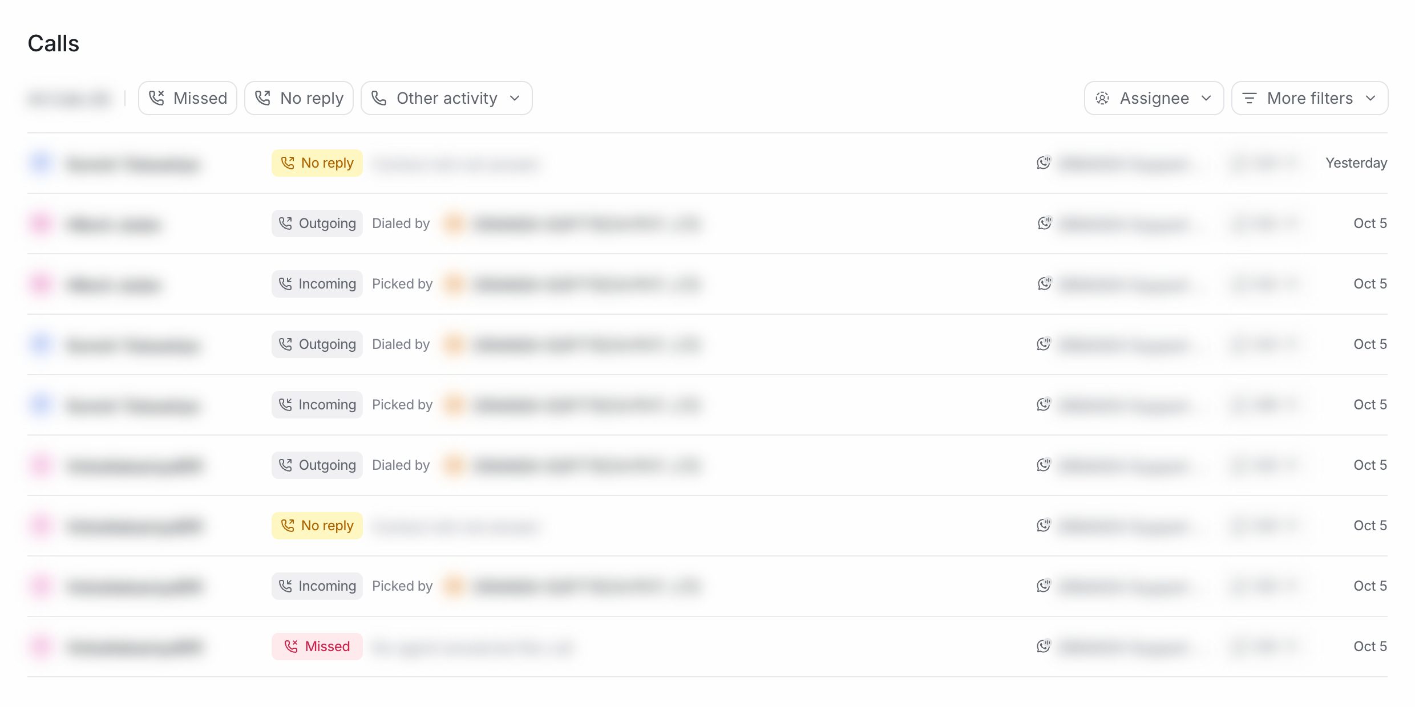
Task: Click the Oct 5 date in Missed row
Action: 1370,647
